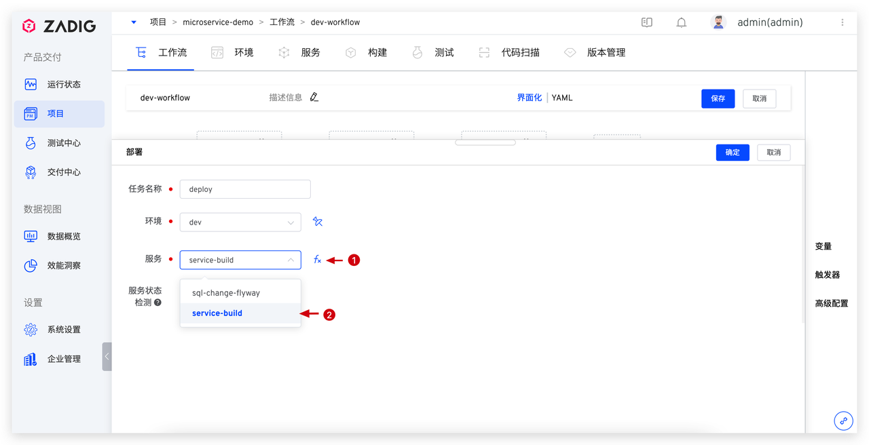Open the kebab menu beside admin
This screenshot has width=869, height=445.
(843, 22)
